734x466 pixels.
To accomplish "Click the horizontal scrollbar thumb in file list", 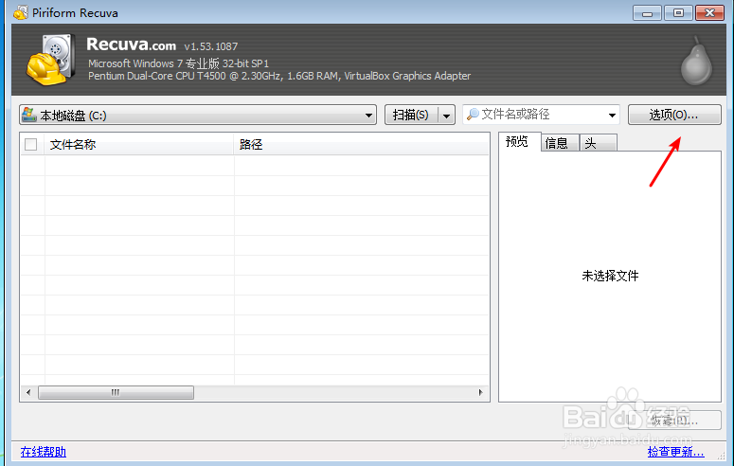I will (x=116, y=392).
